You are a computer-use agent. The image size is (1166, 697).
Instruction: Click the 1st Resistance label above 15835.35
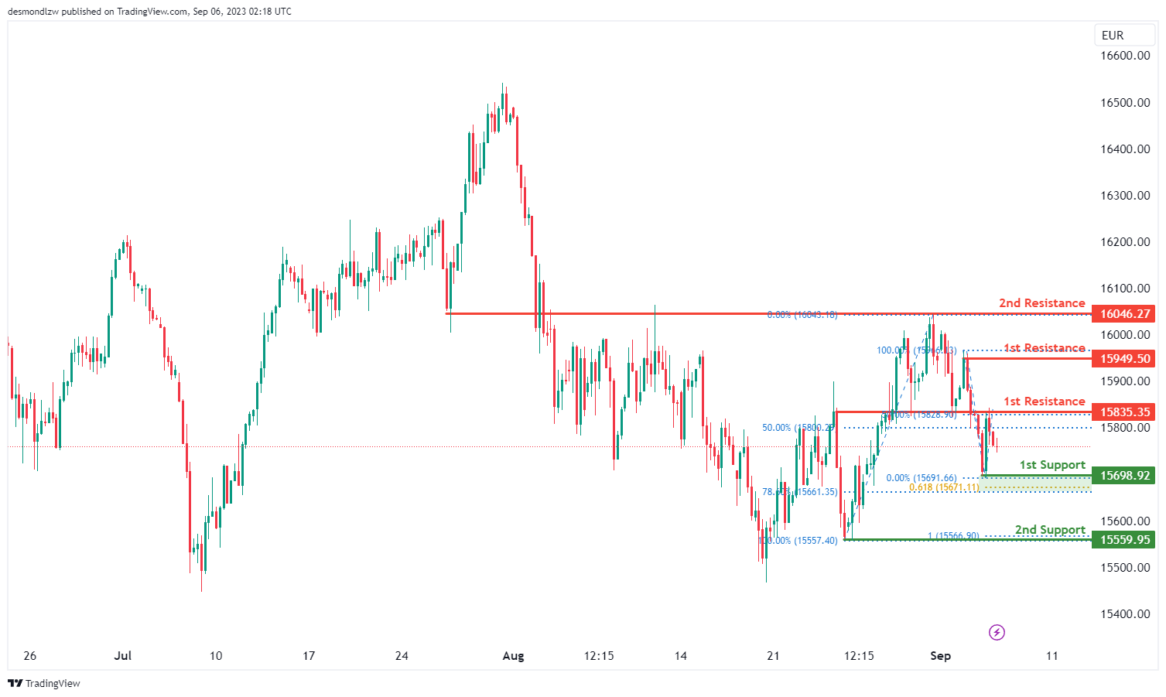click(x=1044, y=401)
